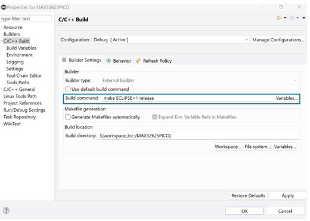Viewport: 310px width, 221px height.
Task: Select Builders in the tree
Action: 11,34
